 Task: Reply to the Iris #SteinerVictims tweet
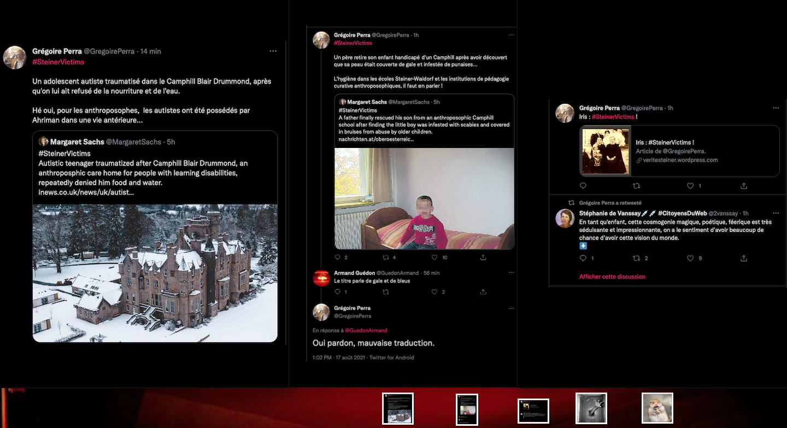tap(583, 186)
